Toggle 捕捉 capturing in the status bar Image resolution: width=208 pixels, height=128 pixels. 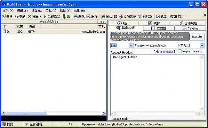tap(8, 124)
